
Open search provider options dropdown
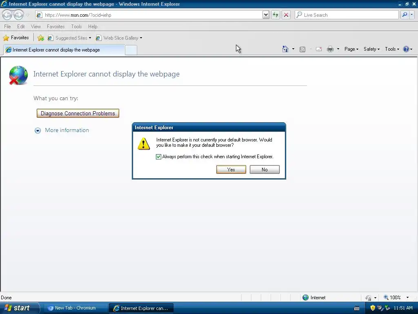(412, 15)
